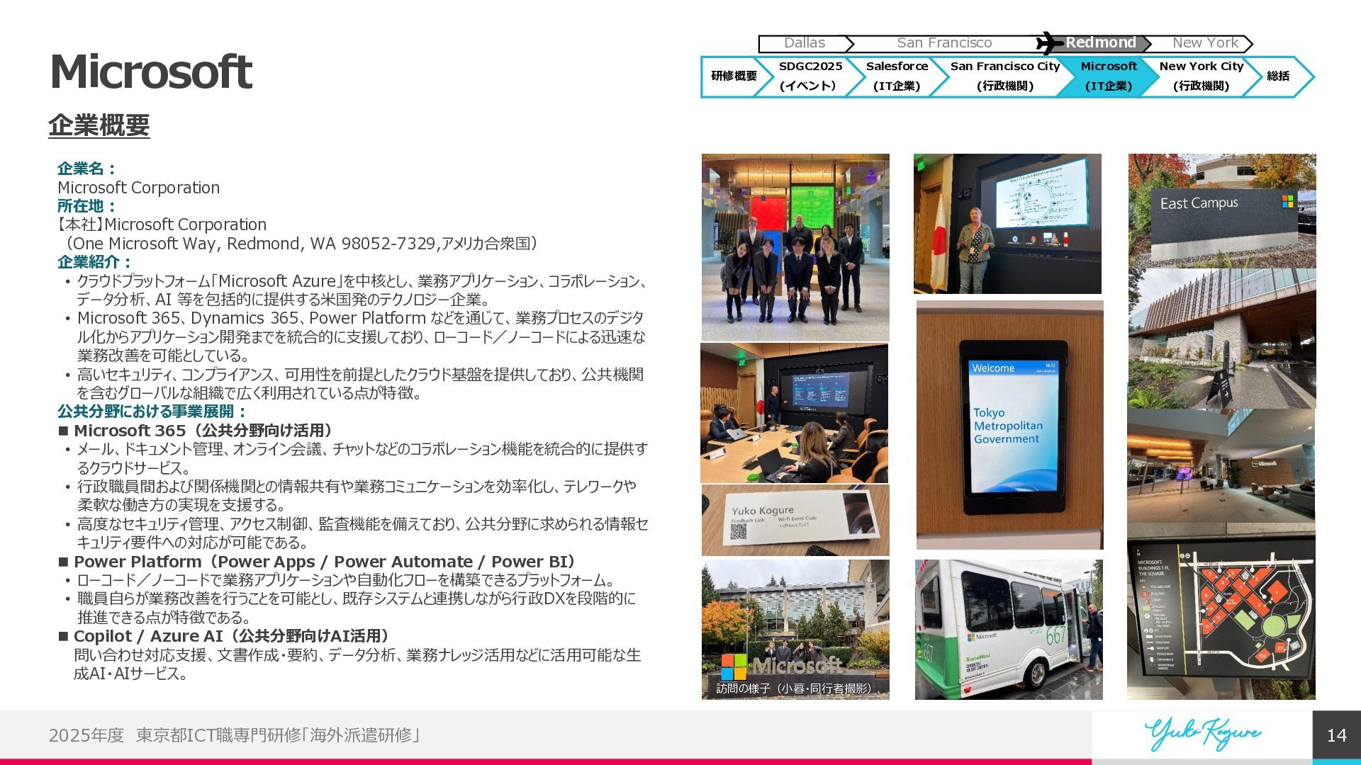1361x765 pixels.
Task: Click the New York location arrow
Action: [1204, 43]
